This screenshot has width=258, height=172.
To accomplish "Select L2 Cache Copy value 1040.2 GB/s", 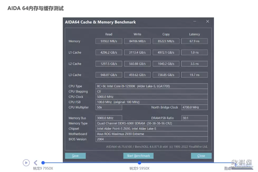I will pos(166,64).
